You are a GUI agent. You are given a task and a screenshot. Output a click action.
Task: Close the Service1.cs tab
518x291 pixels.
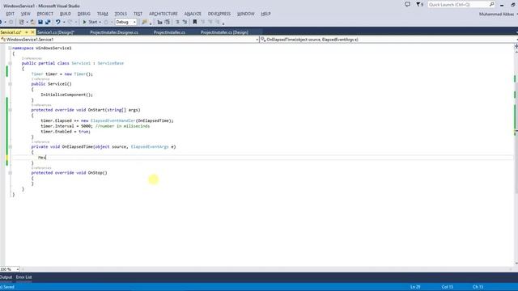32,32
